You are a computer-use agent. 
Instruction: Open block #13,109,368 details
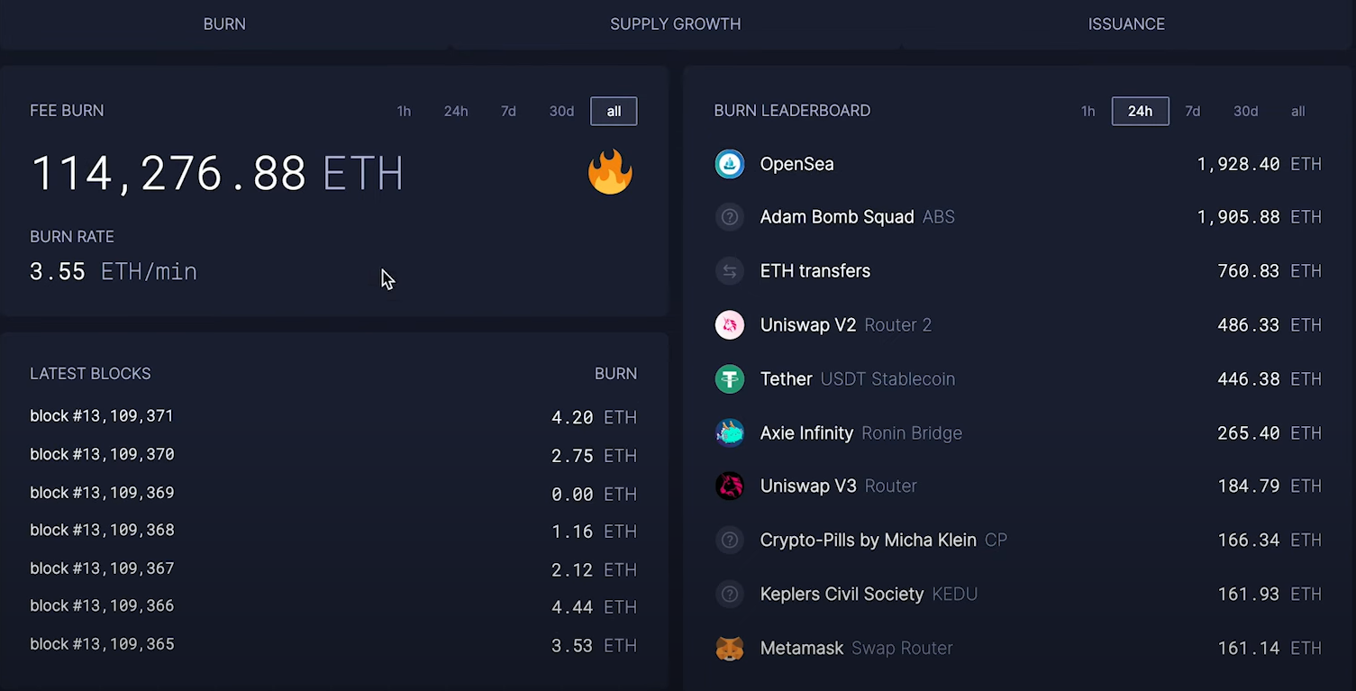[x=102, y=531]
